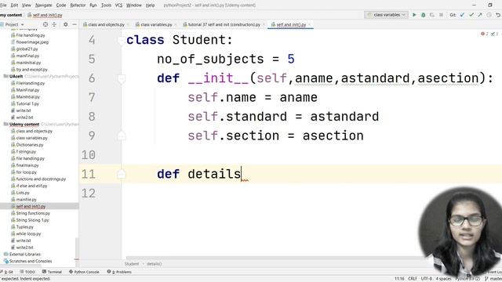Image resolution: width=502 pixels, height=282 pixels.
Task: Click editor horizontal scrollbar
Action: tap(275, 258)
